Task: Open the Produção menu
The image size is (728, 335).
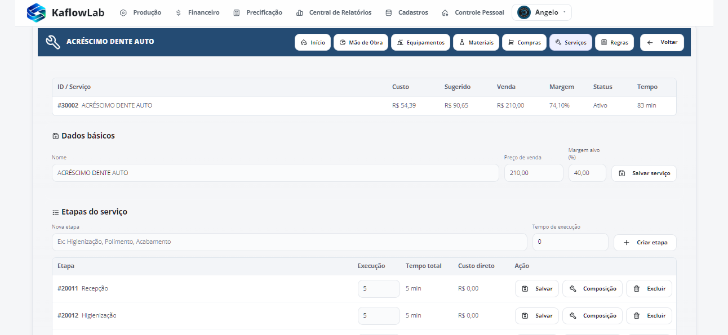Action: [140, 12]
